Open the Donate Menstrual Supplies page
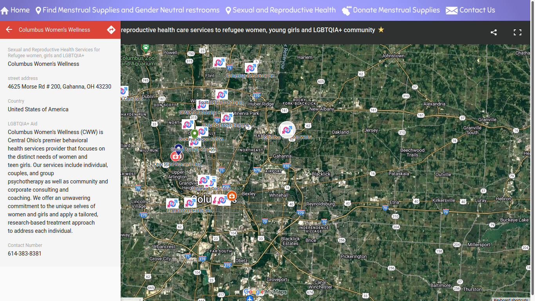The width and height of the screenshot is (535, 301). pyautogui.click(x=390, y=10)
